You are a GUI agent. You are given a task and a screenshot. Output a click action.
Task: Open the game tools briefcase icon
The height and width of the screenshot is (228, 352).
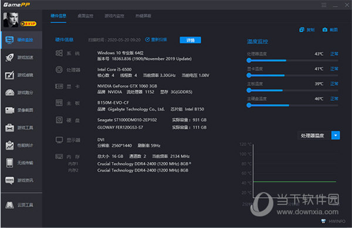(x=9, y=128)
